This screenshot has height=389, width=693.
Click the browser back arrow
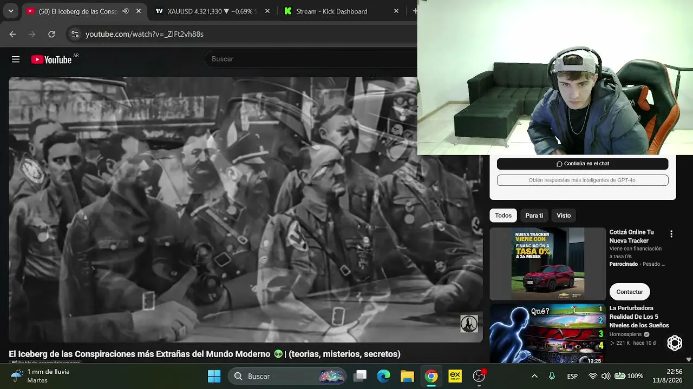[12, 34]
